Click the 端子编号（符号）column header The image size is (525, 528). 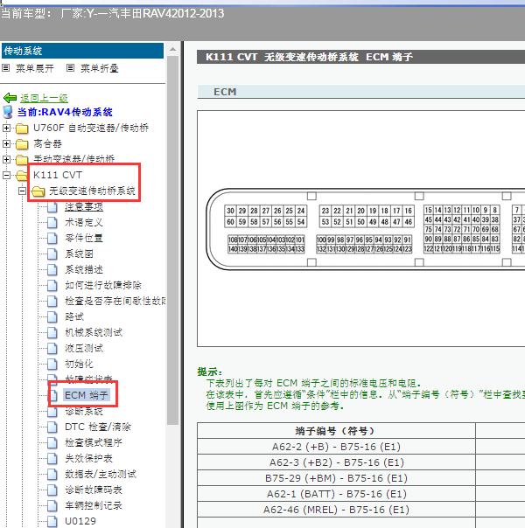pos(336,431)
